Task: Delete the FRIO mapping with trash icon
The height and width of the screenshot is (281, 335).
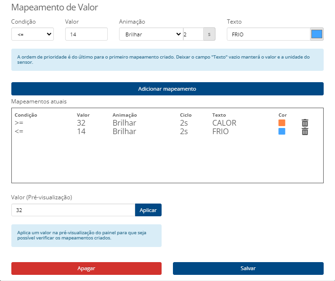Action: [x=305, y=132]
